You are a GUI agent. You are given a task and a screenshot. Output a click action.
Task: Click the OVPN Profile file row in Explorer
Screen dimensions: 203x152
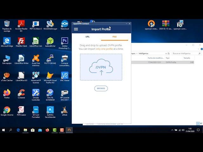pos(163,62)
